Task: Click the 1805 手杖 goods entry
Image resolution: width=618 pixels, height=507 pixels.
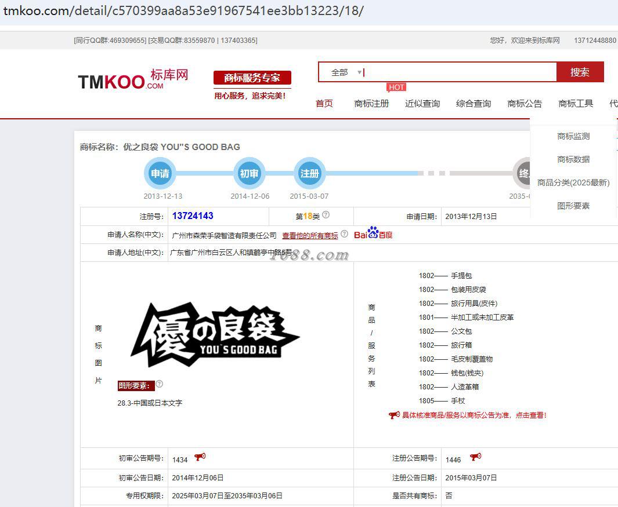Action: click(442, 401)
